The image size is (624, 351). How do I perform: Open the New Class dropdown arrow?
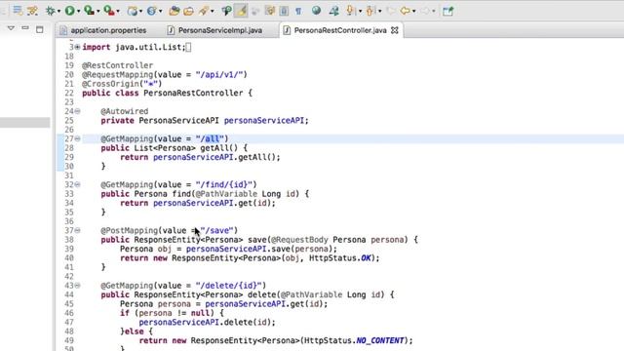click(160, 11)
